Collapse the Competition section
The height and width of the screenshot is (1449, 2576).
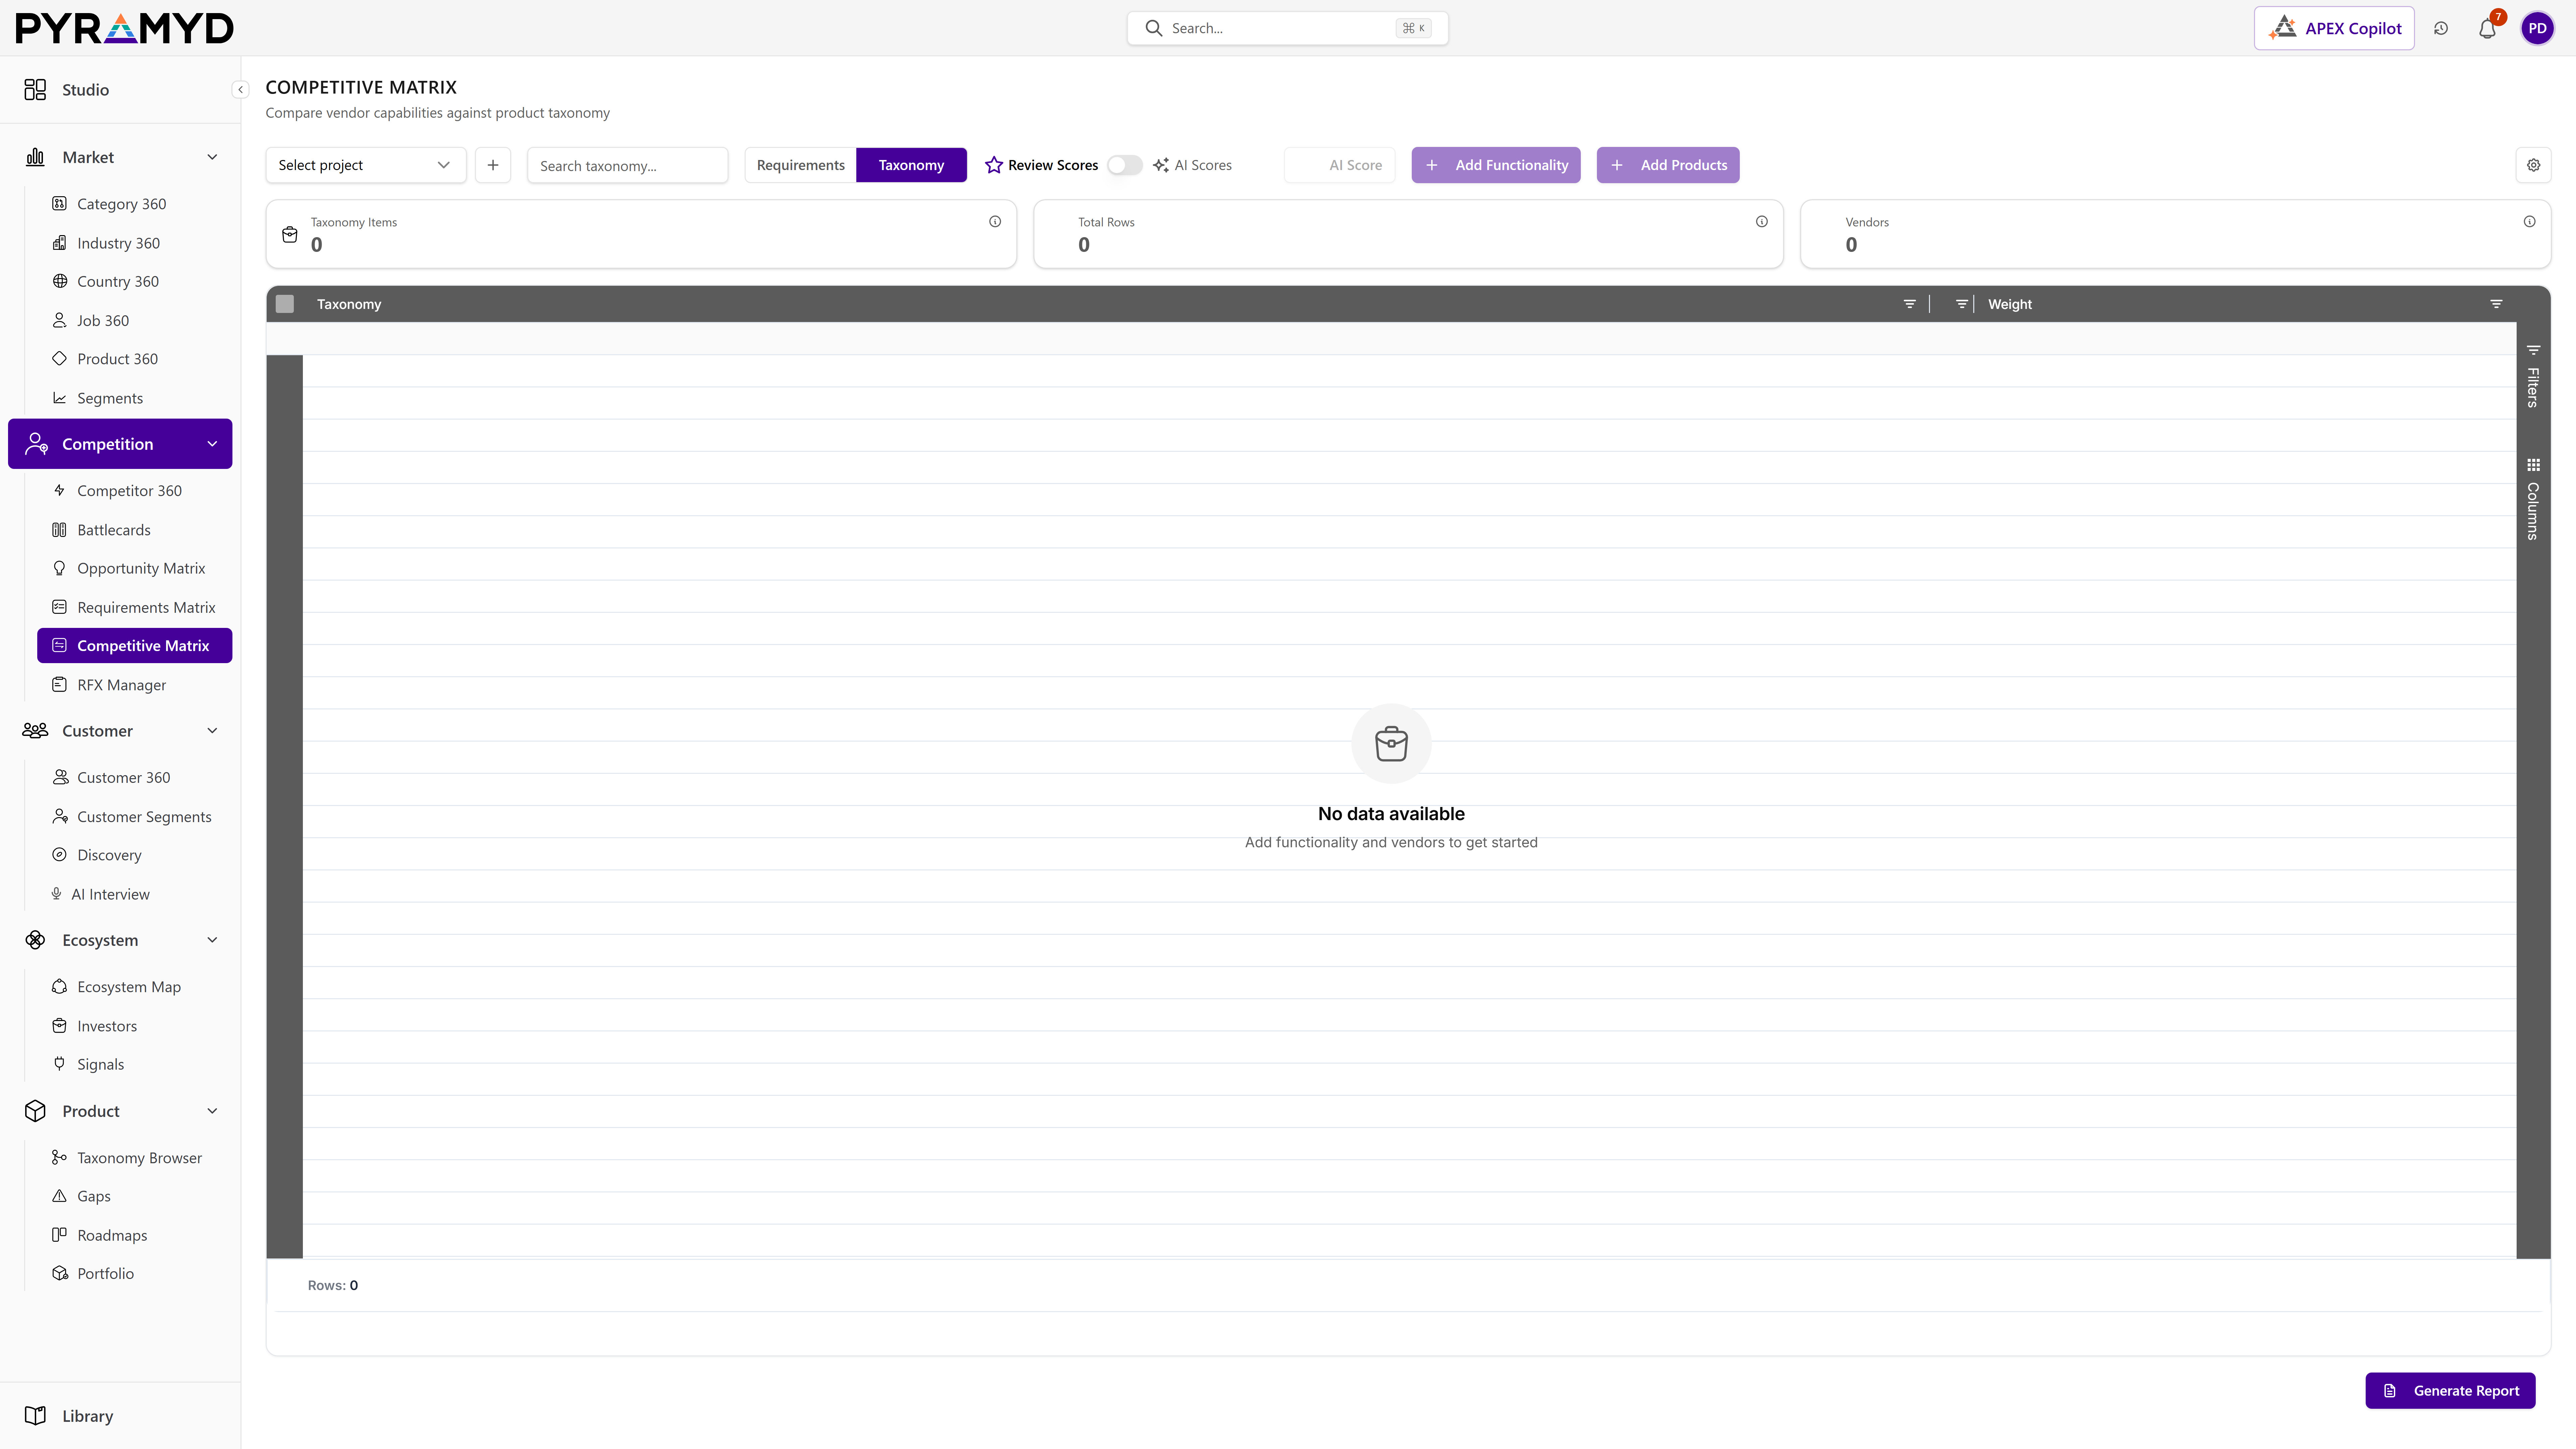click(212, 444)
